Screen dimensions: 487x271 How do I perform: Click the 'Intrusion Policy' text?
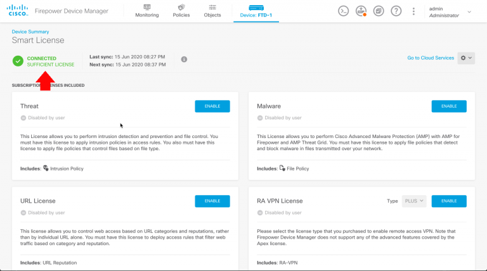67,168
